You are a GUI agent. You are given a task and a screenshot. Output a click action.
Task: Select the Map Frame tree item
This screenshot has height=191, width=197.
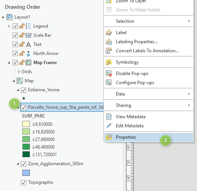point(45,63)
